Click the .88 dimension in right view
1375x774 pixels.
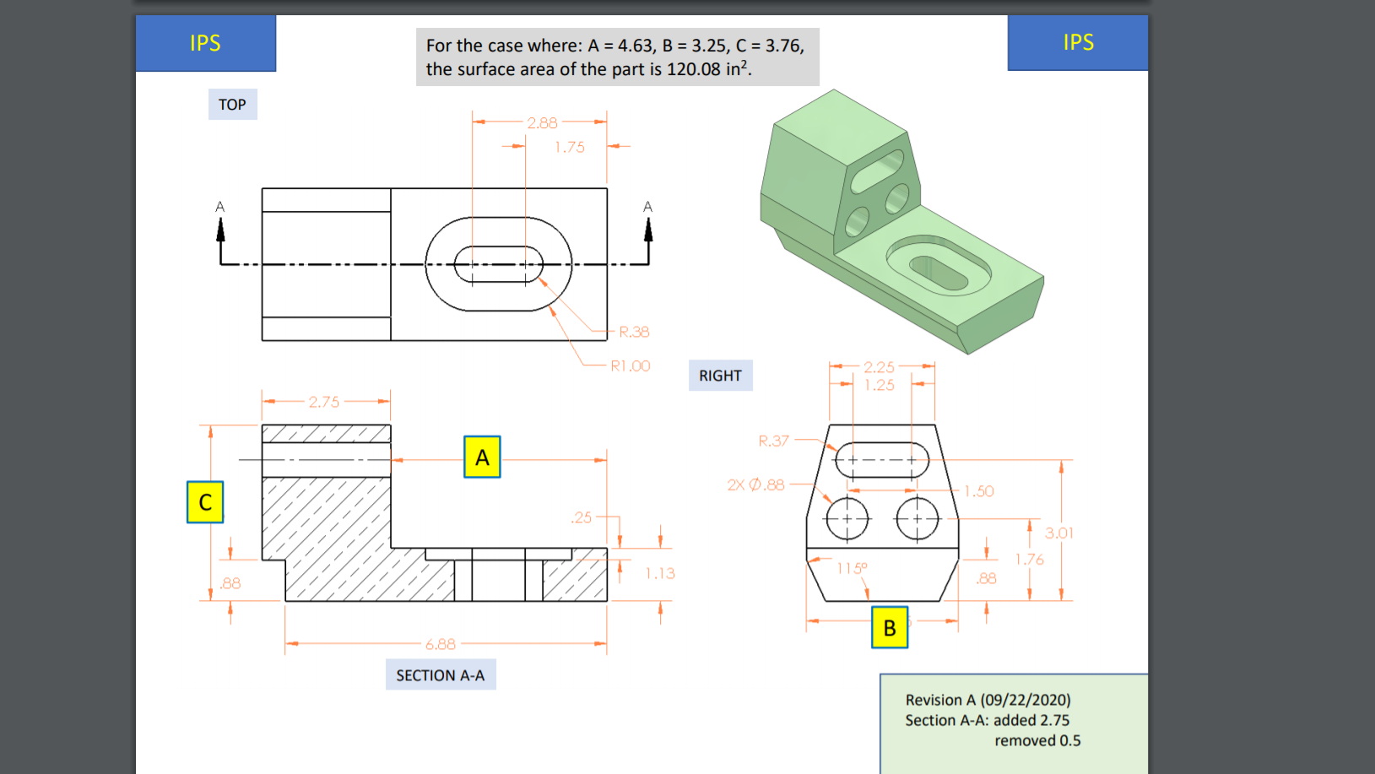pos(986,578)
